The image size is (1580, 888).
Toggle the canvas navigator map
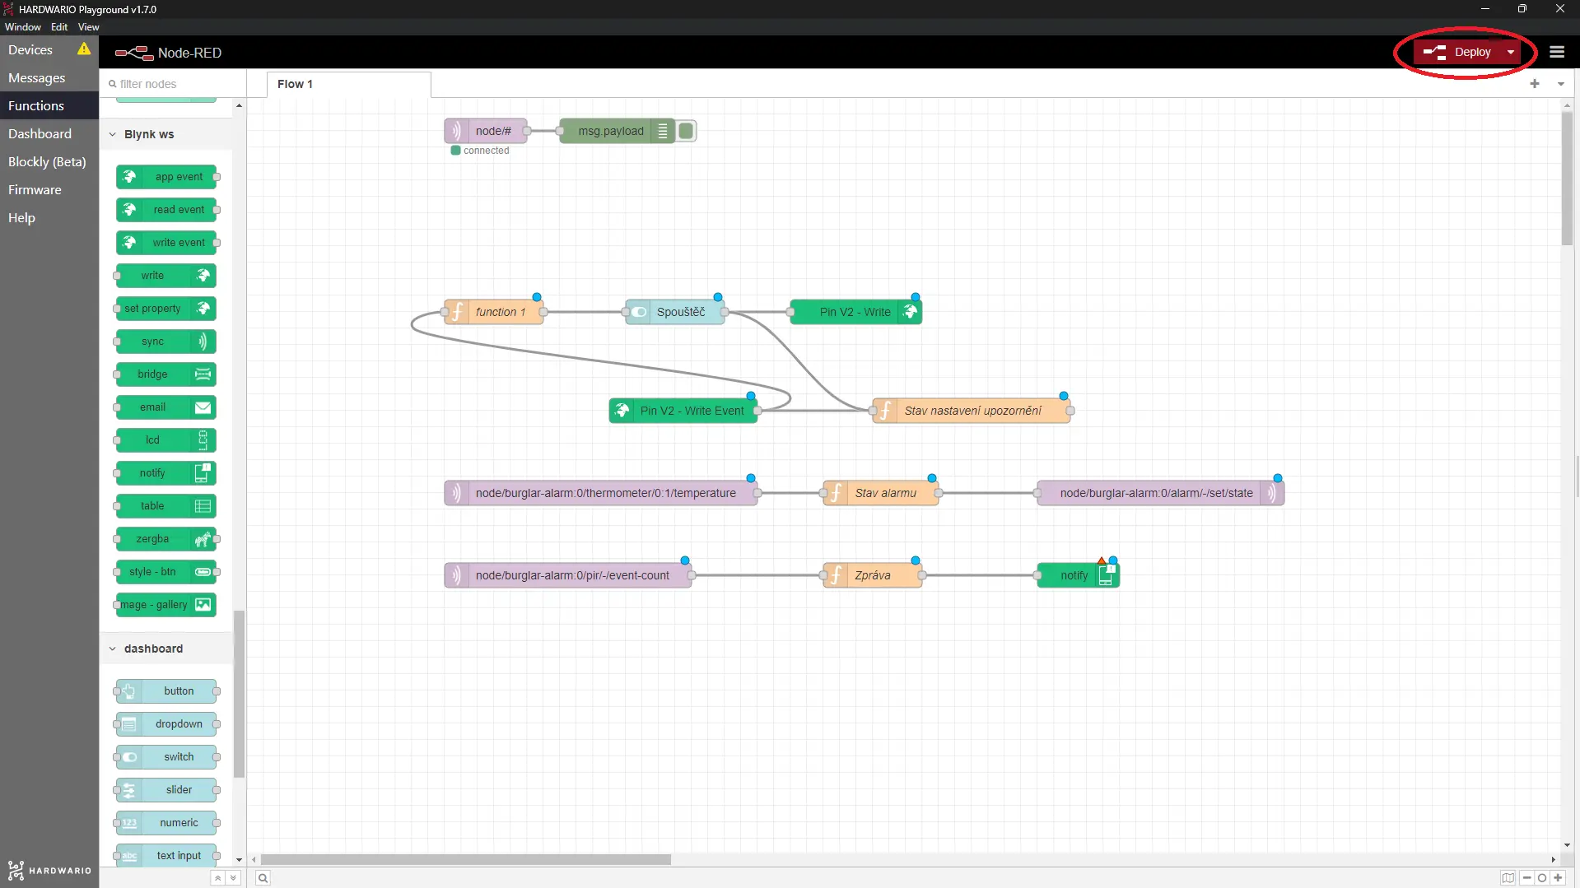pos(1508,878)
